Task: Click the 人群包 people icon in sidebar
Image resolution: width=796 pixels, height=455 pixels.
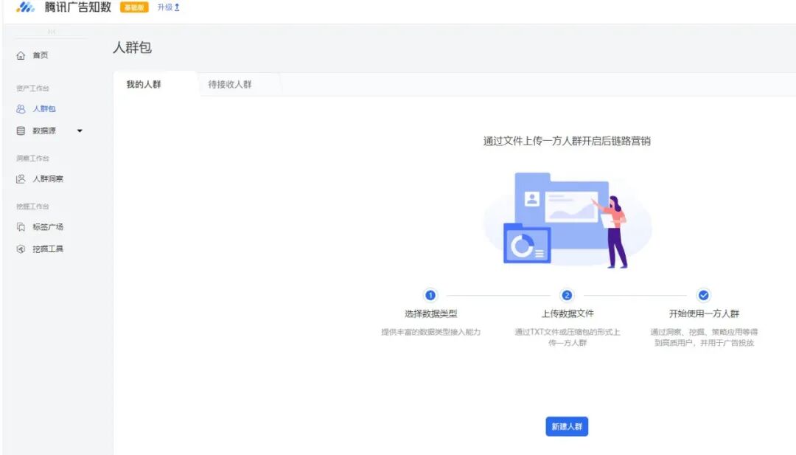Action: click(21, 108)
